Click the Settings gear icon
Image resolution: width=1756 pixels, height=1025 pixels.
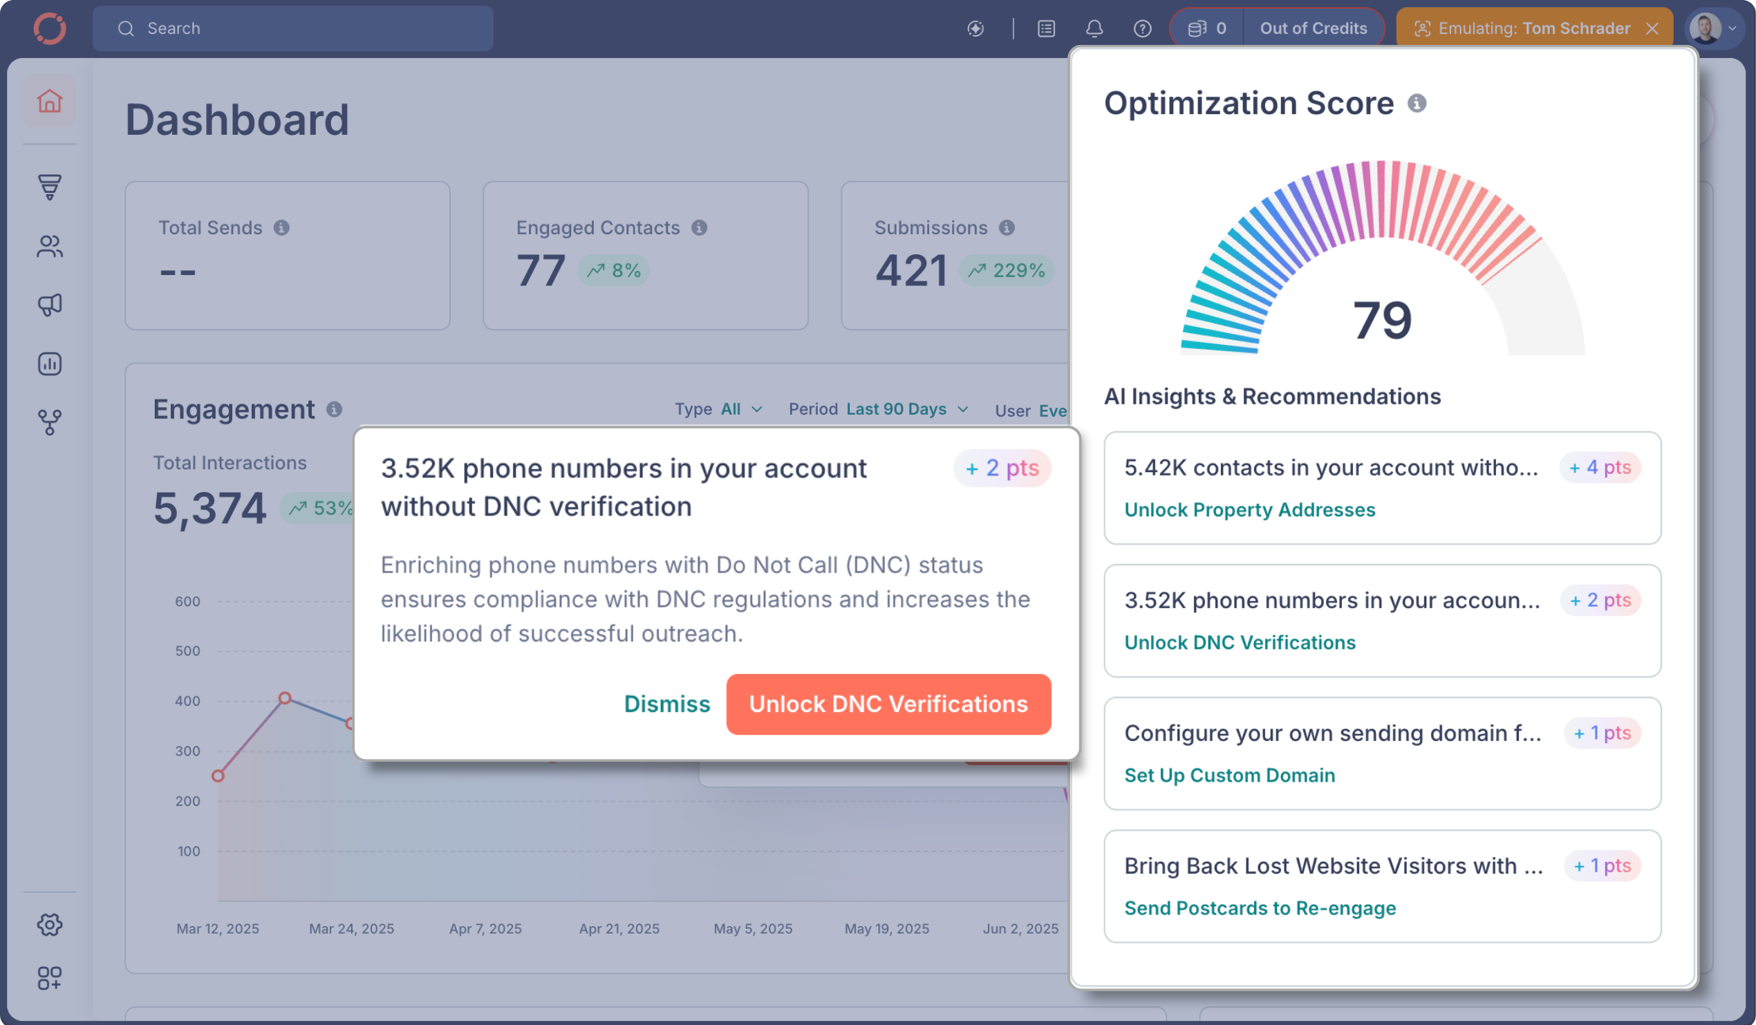click(50, 925)
